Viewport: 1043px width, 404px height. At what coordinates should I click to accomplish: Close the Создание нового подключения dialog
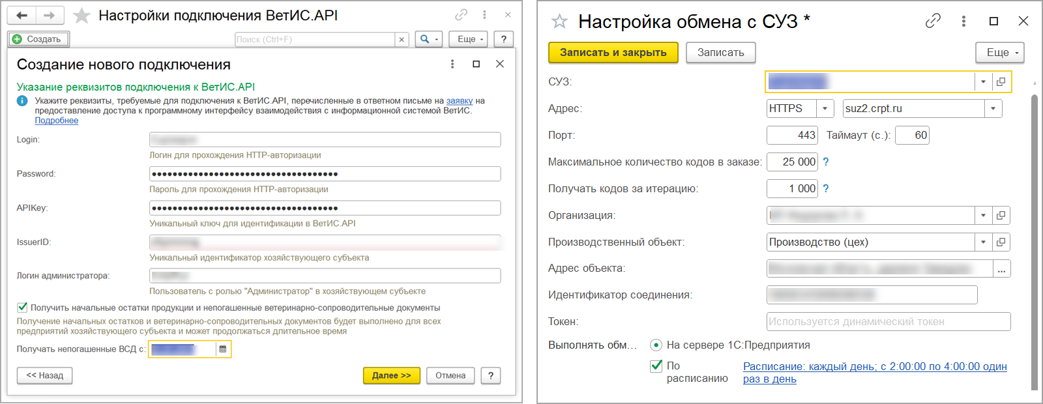(x=500, y=64)
